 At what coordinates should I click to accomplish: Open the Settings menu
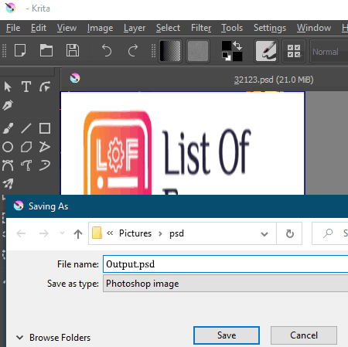[x=270, y=28]
